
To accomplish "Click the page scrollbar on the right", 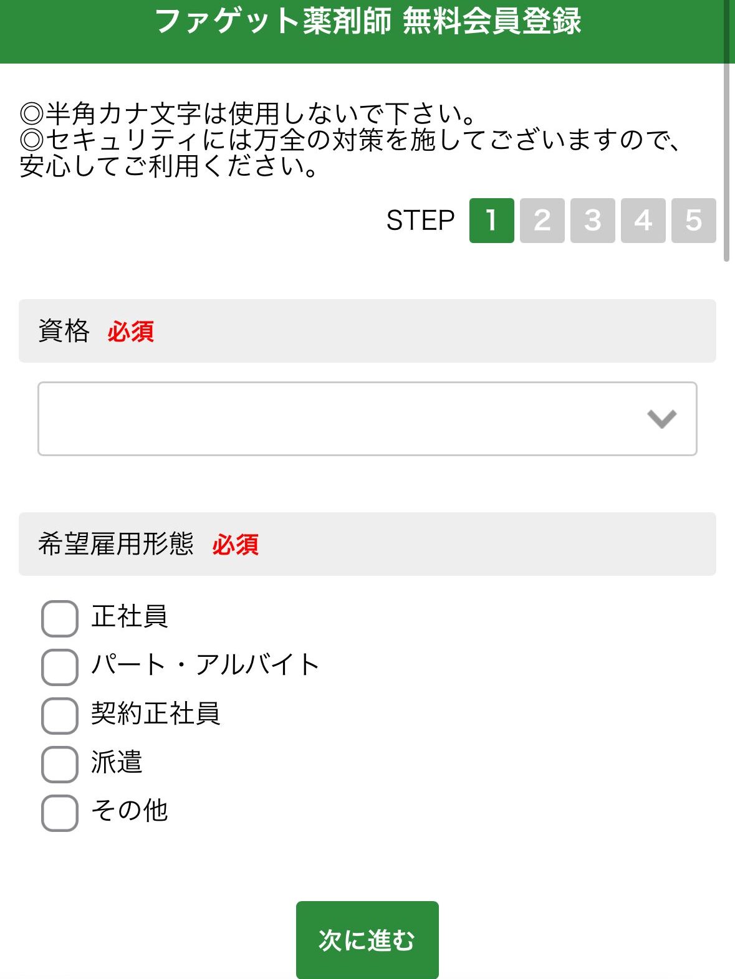I will [x=726, y=131].
